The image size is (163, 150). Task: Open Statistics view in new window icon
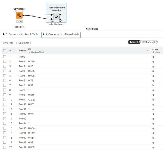156,42
